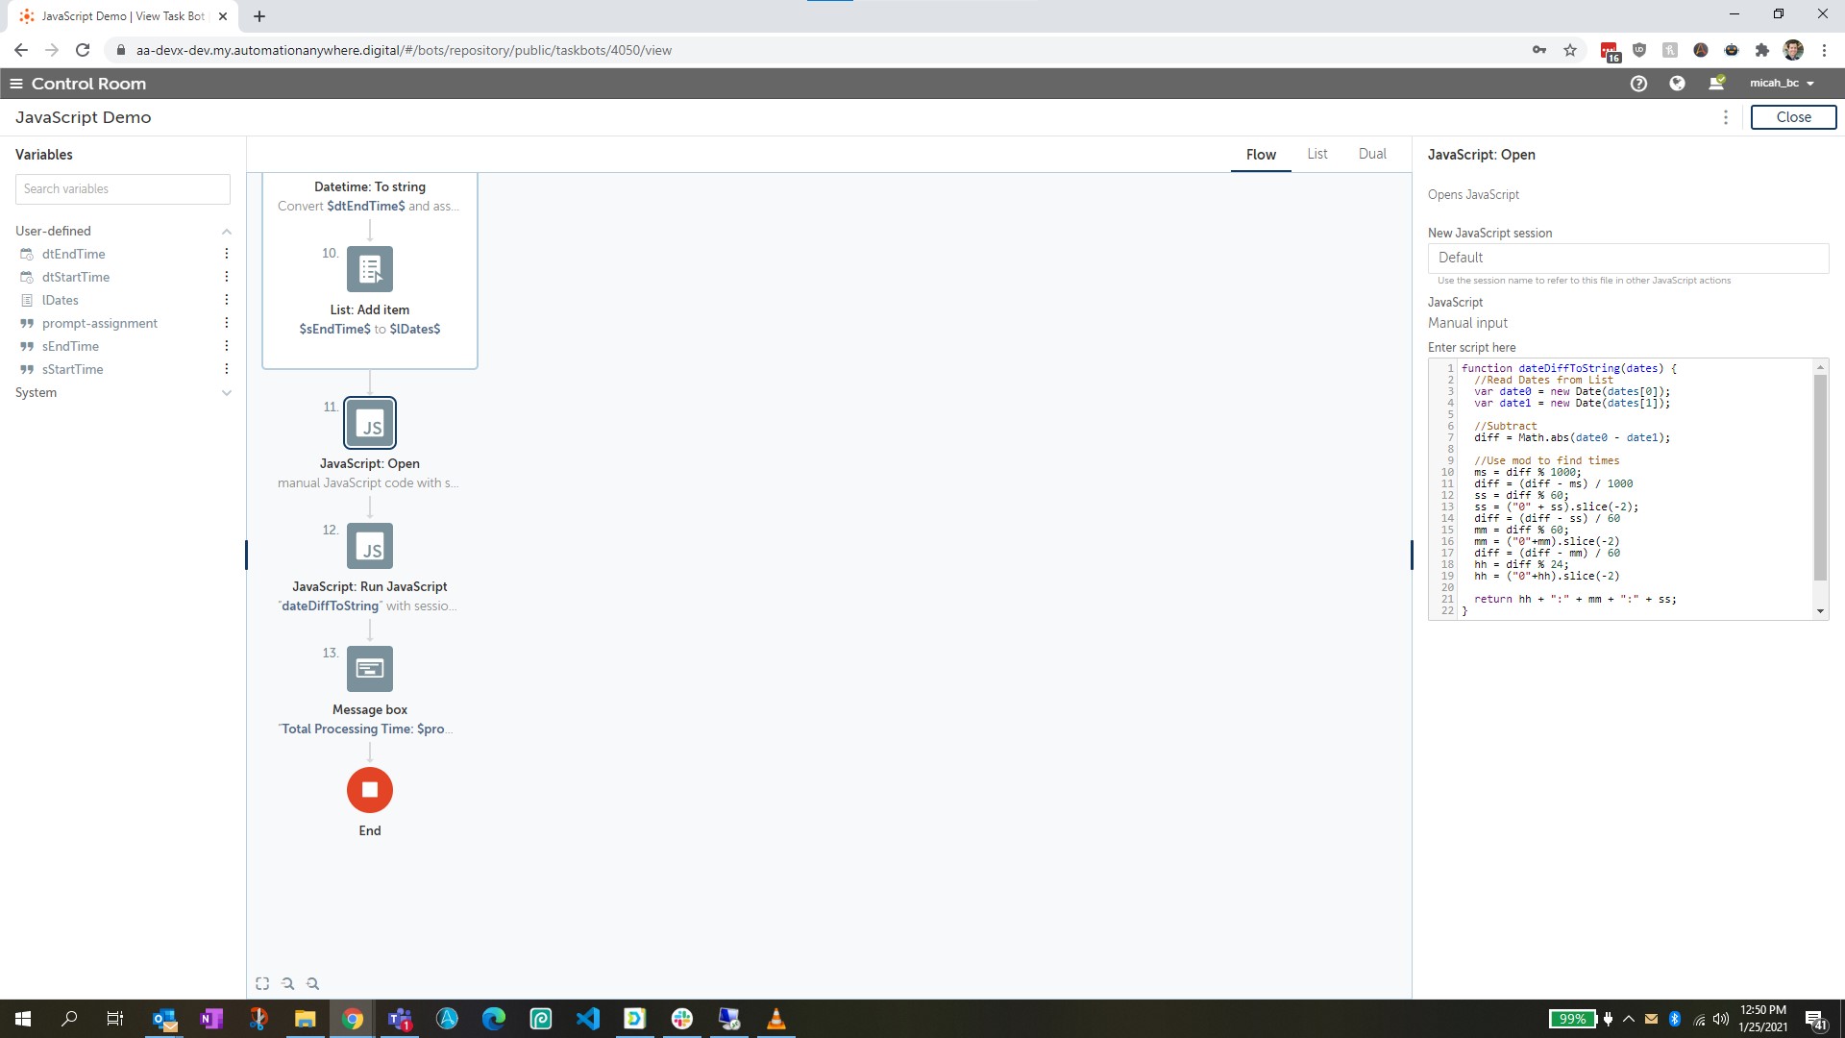Click the red End node icon

coord(370,790)
